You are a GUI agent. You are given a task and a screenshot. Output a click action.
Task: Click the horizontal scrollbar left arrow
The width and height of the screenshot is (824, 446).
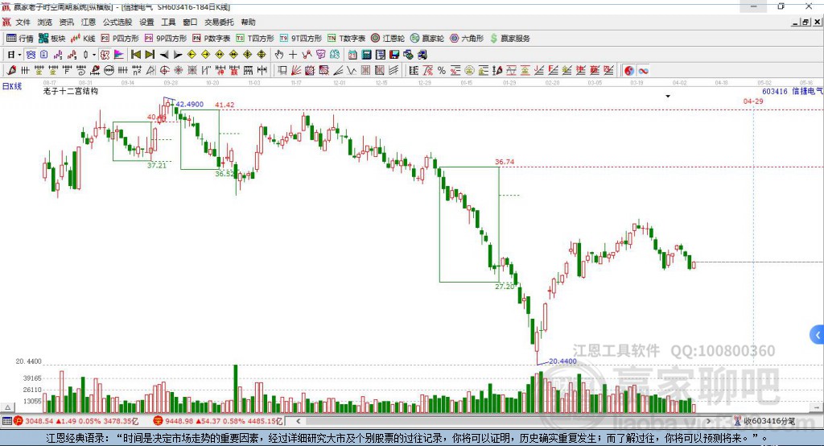[x=298, y=421]
